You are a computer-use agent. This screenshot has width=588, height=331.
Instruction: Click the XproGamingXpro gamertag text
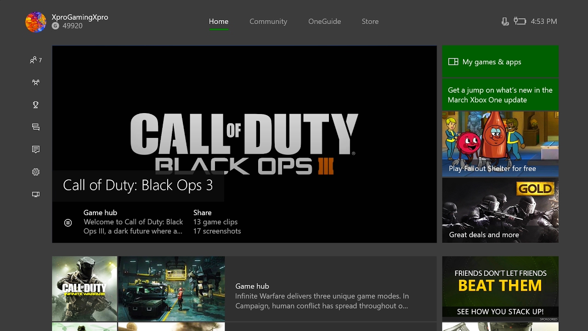[80, 17]
